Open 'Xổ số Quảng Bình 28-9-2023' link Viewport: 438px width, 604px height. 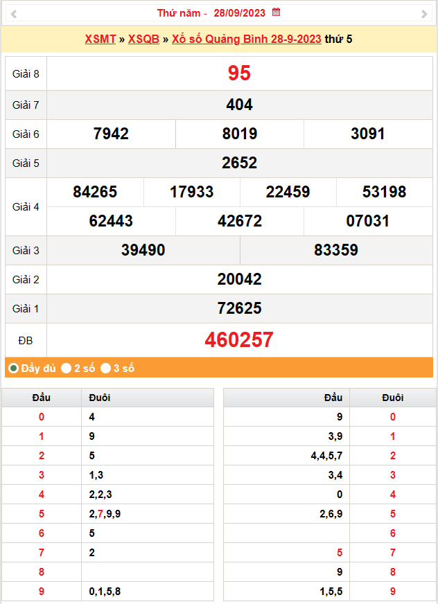[246, 39]
